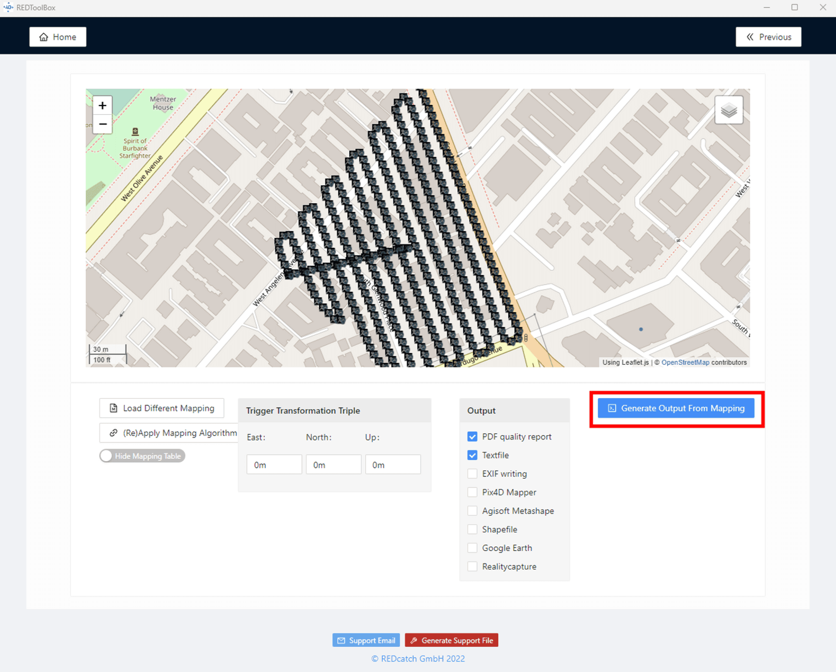Open the map layers control
This screenshot has height=672, width=836.
pos(728,109)
